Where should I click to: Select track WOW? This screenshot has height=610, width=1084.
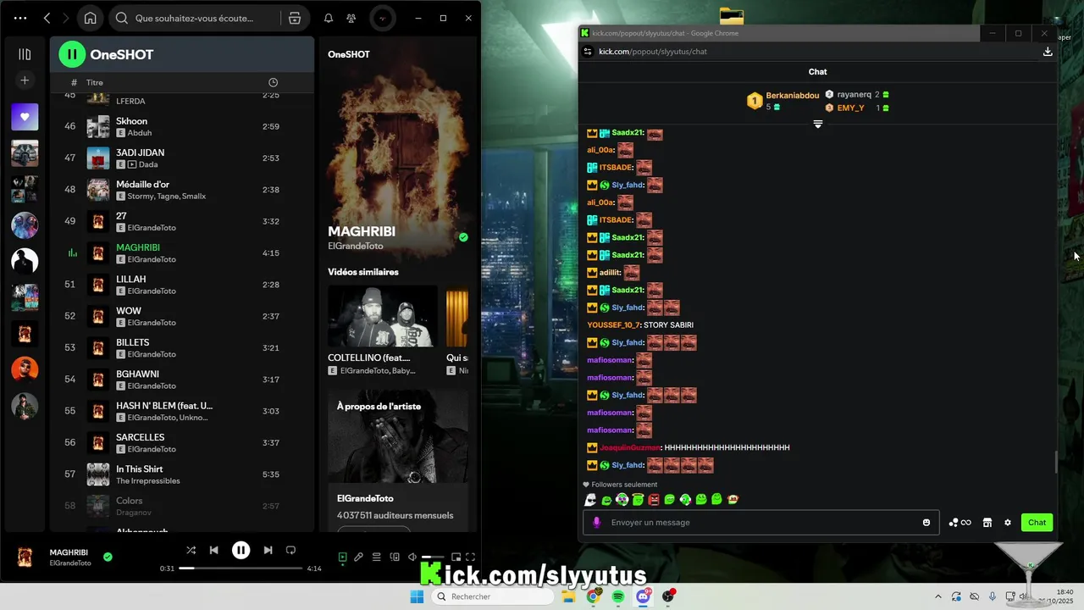[182, 316]
